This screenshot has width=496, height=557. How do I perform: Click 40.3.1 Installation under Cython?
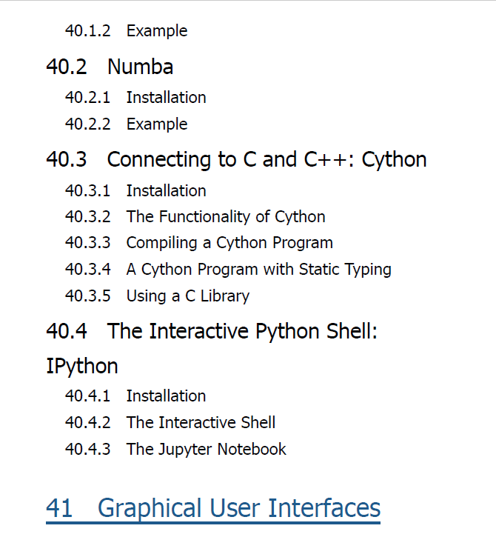pyautogui.click(x=135, y=191)
